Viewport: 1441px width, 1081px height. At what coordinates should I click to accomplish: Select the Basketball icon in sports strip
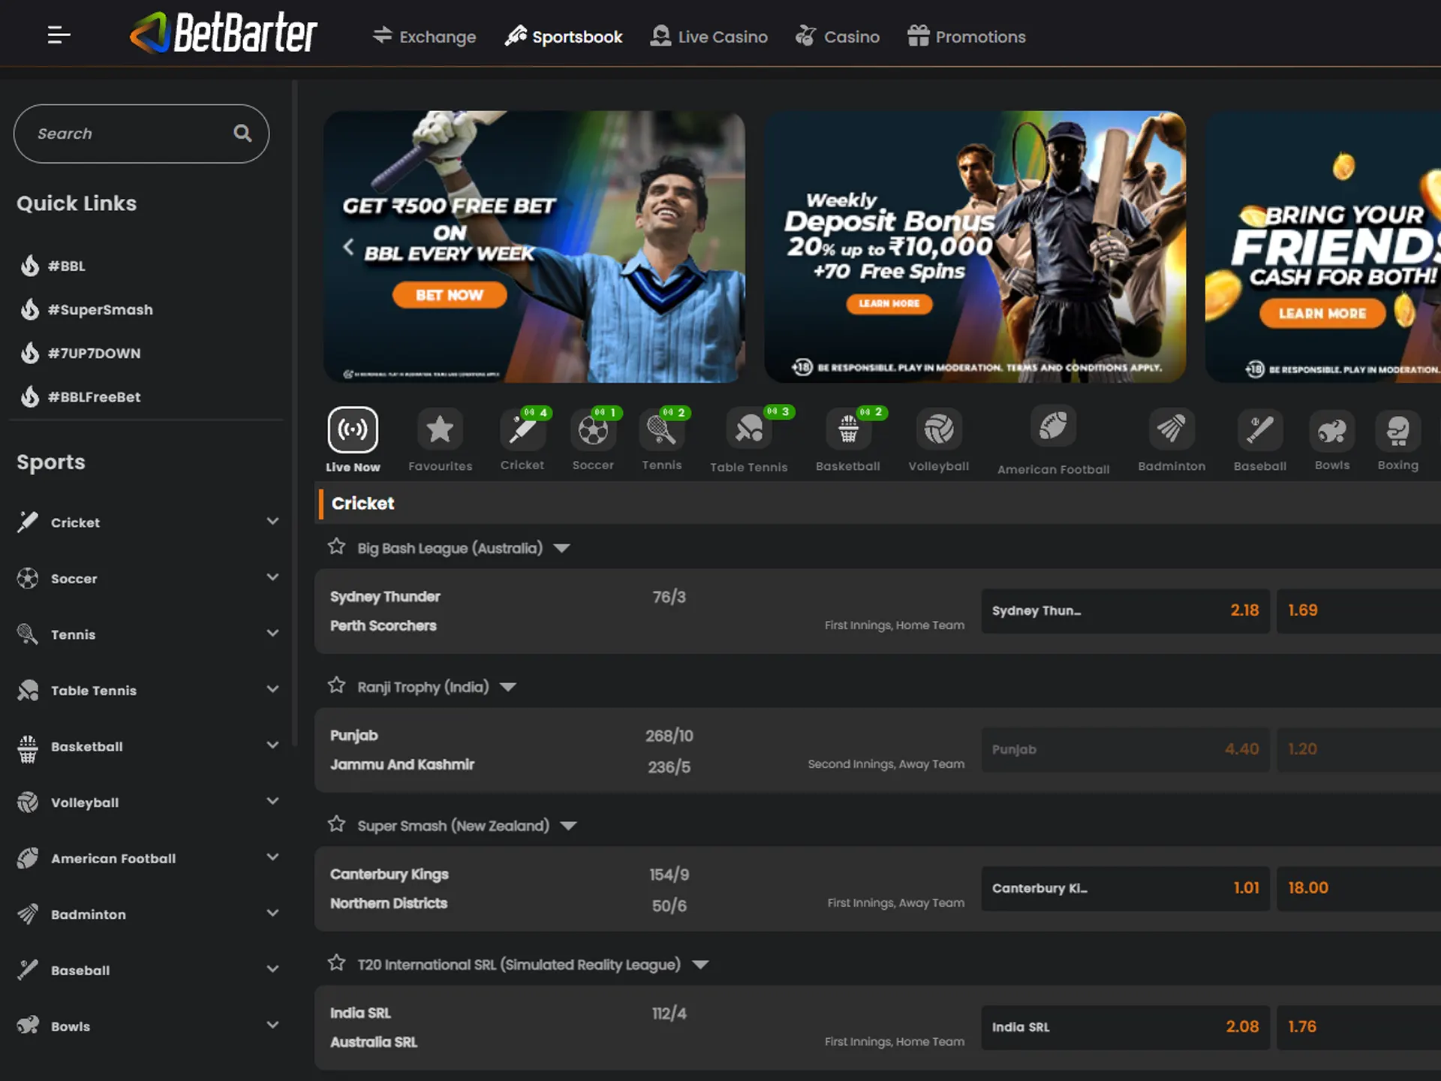pos(848,430)
